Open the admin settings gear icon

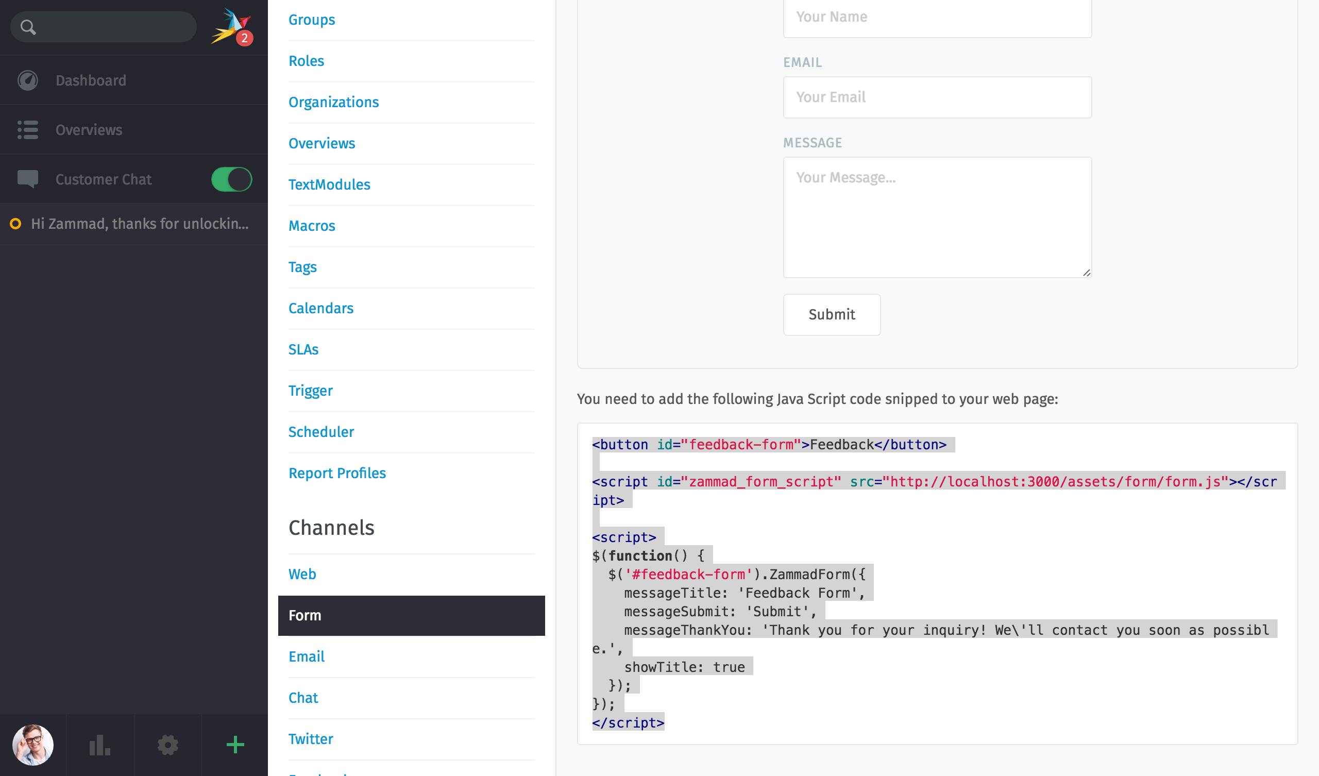pos(167,745)
